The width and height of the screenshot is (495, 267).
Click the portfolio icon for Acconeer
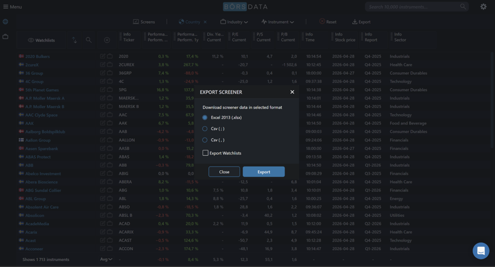point(109,249)
